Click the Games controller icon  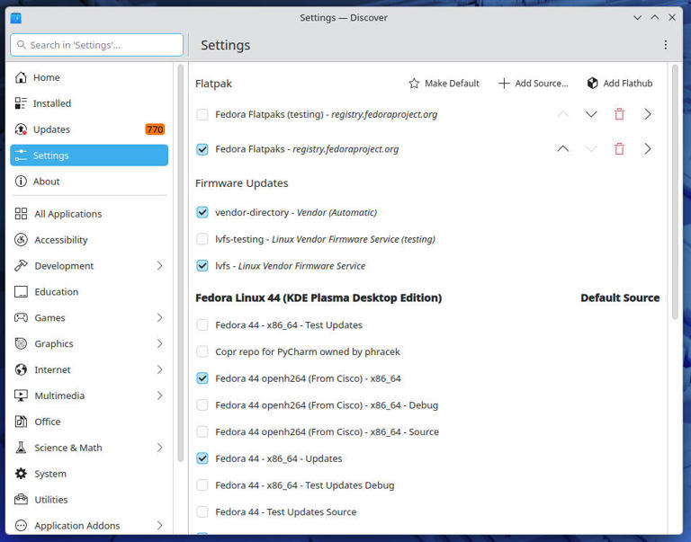21,318
